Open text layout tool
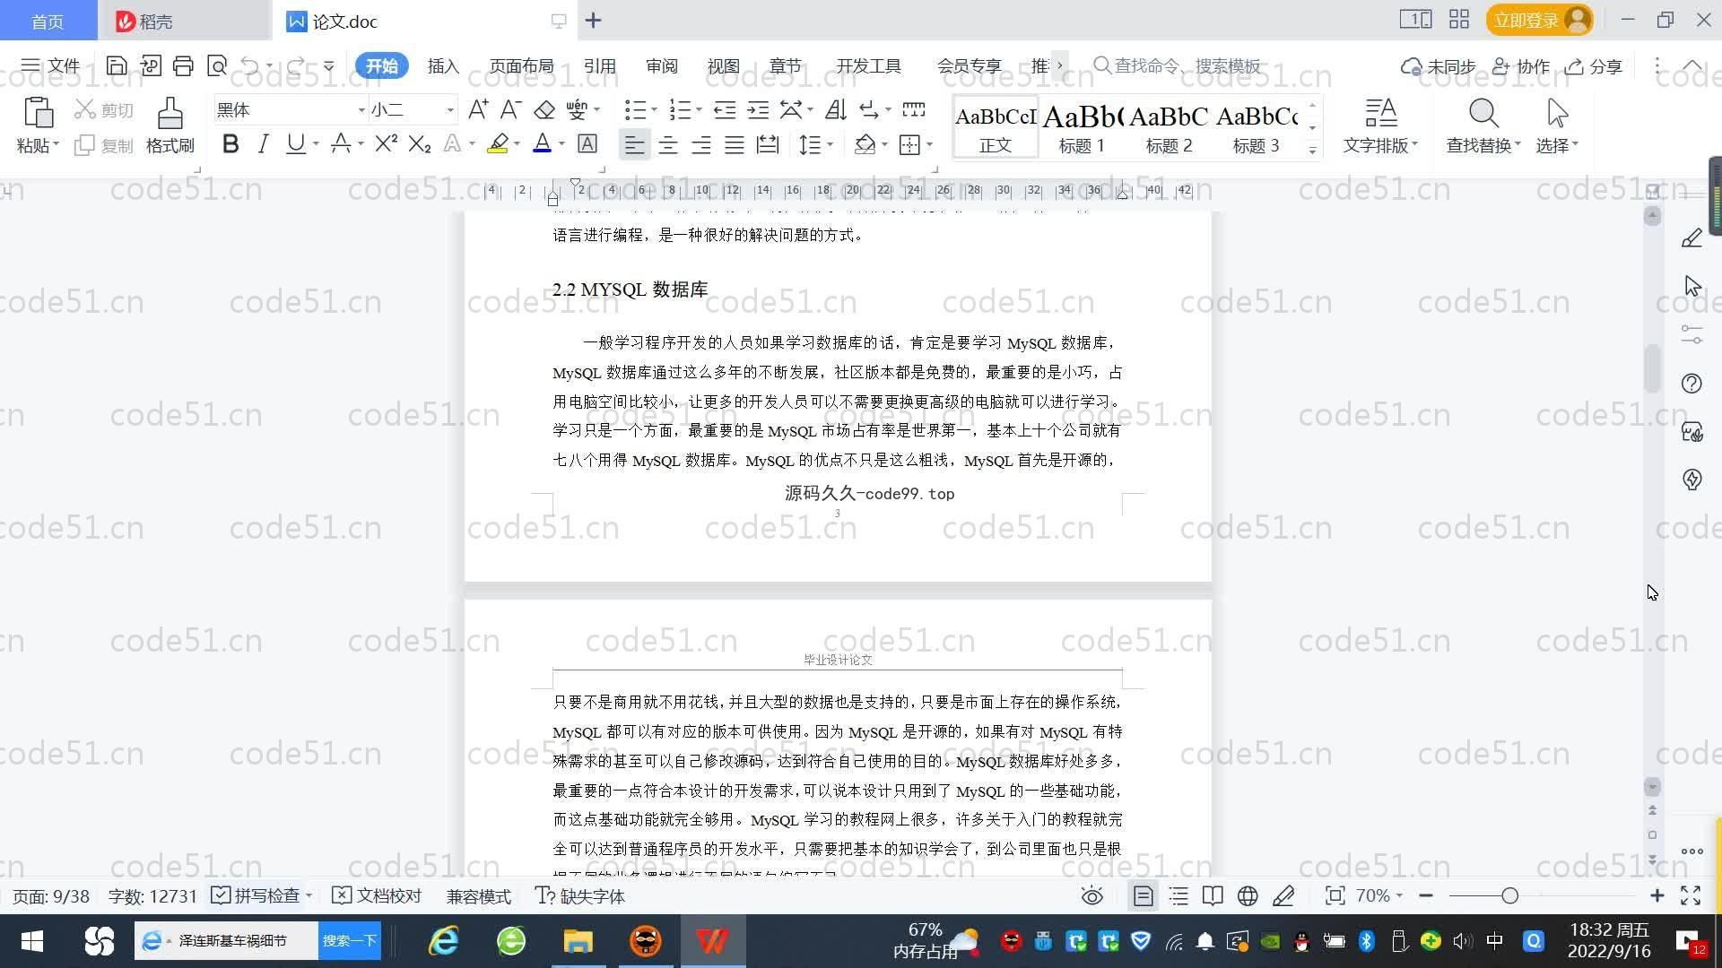 [x=1380, y=125]
